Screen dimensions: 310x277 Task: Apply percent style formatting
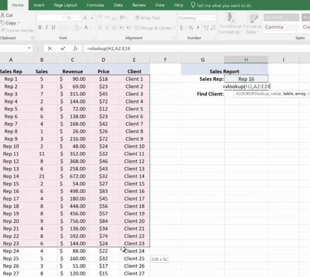(191, 28)
